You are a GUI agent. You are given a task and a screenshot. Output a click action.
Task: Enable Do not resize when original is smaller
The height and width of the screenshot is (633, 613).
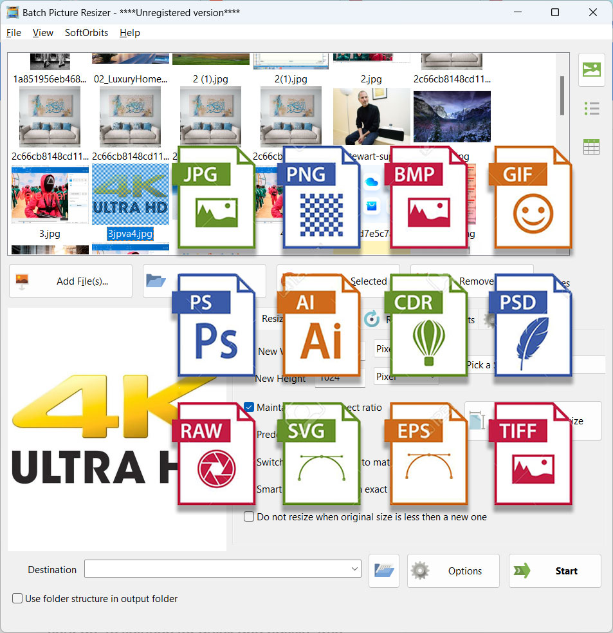click(249, 516)
